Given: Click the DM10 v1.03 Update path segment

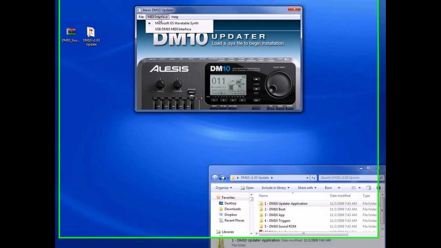Looking at the screenshot, I should 255,178.
